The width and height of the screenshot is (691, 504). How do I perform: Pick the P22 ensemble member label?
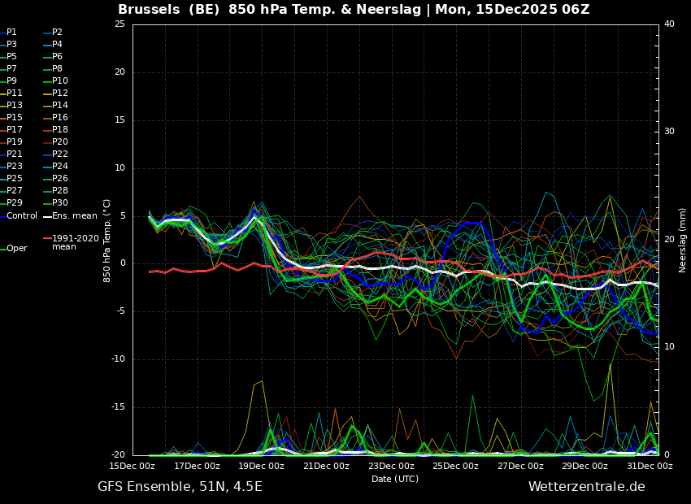[60, 154]
